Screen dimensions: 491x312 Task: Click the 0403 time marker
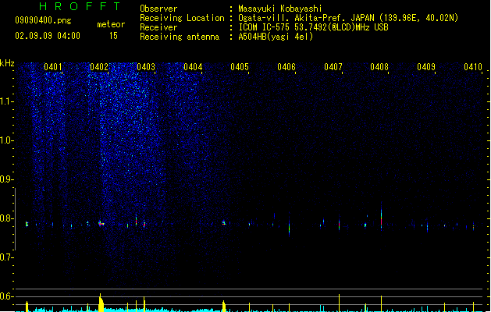(x=146, y=67)
